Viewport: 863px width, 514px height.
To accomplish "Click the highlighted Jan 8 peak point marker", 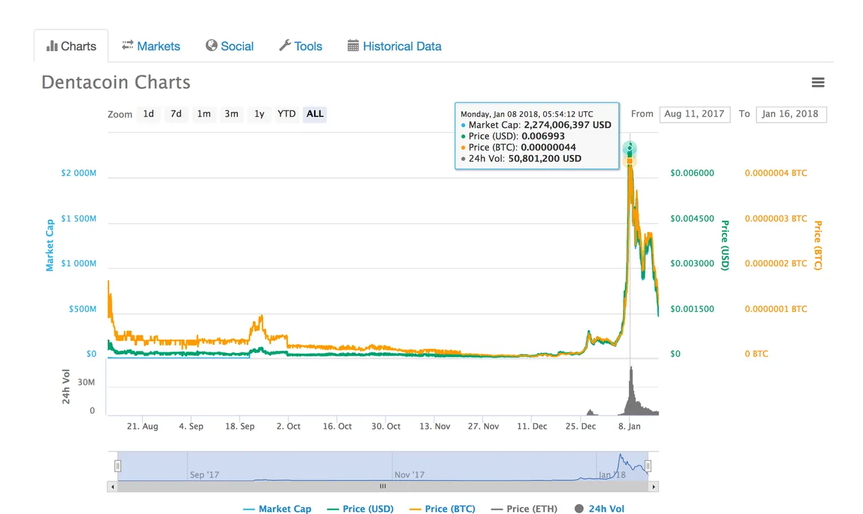I will pos(630,148).
